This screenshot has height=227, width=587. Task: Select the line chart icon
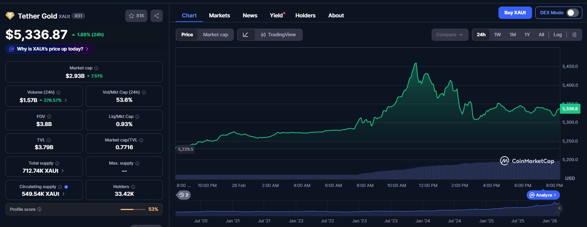(x=246, y=35)
